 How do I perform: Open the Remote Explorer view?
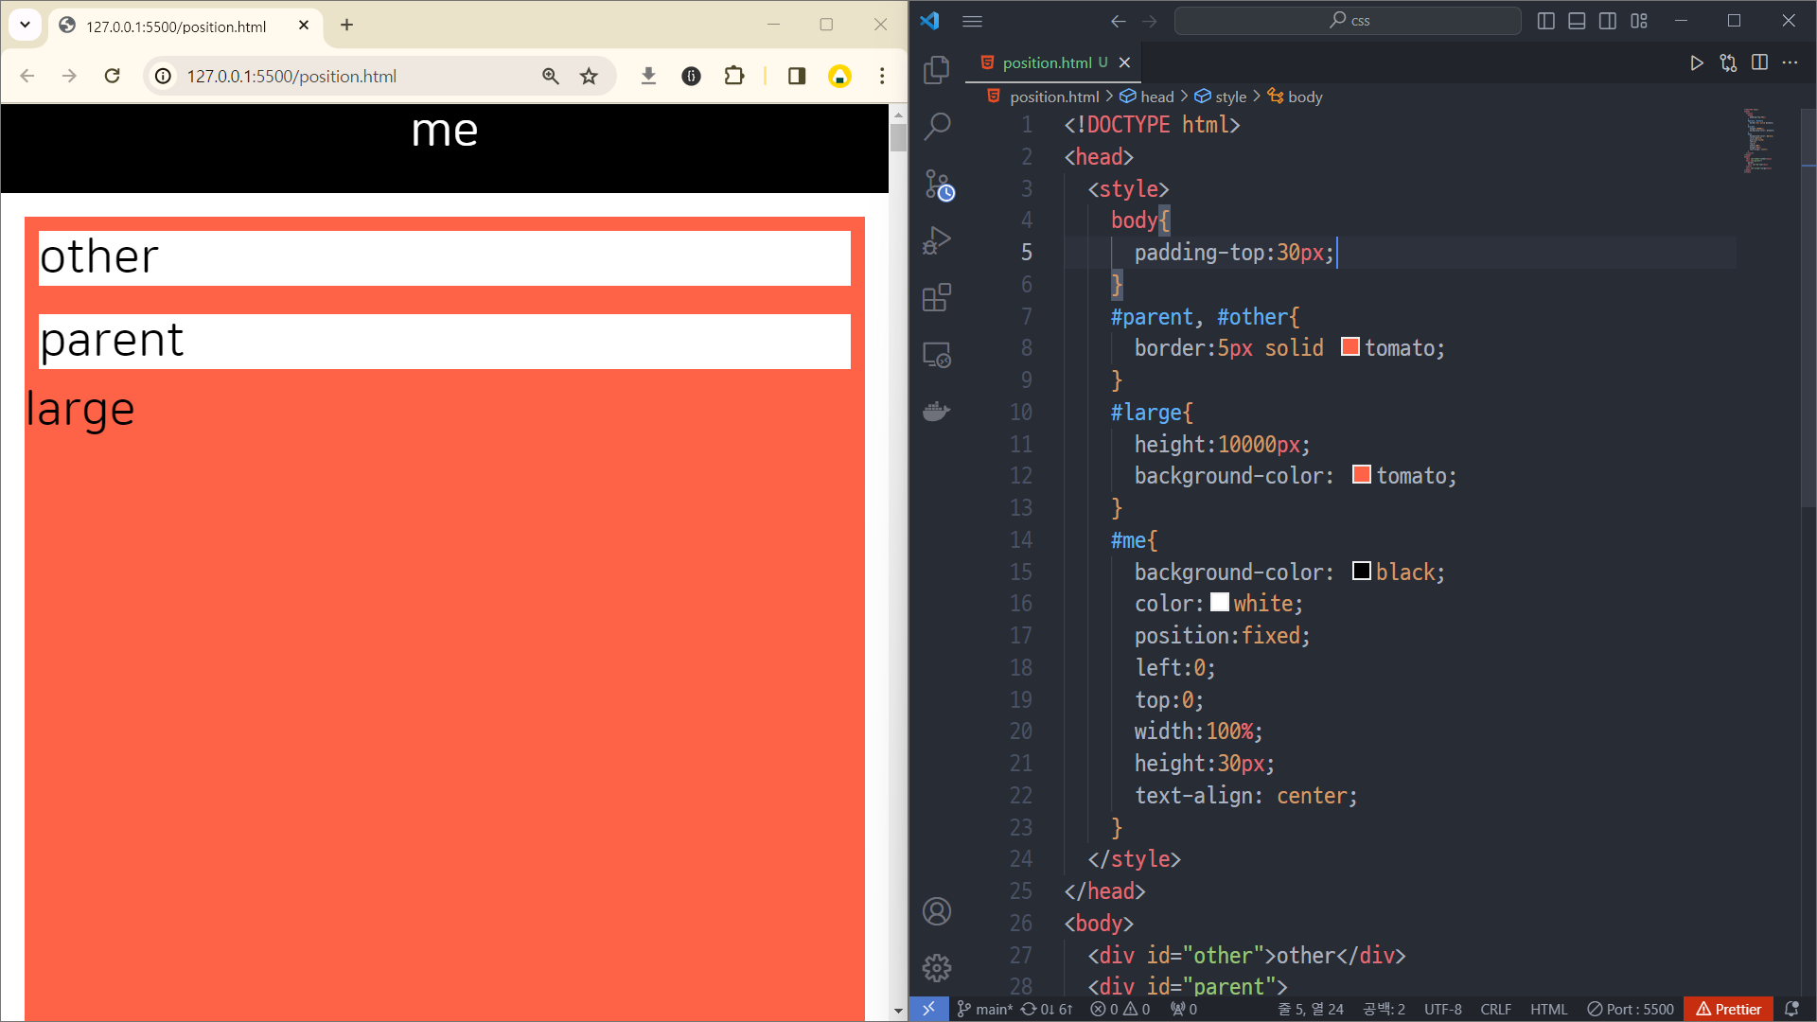[936, 355]
